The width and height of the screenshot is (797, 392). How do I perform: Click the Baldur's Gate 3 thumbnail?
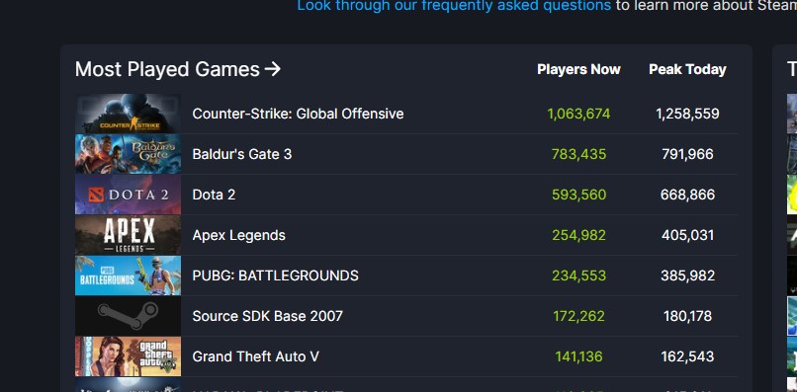click(129, 154)
